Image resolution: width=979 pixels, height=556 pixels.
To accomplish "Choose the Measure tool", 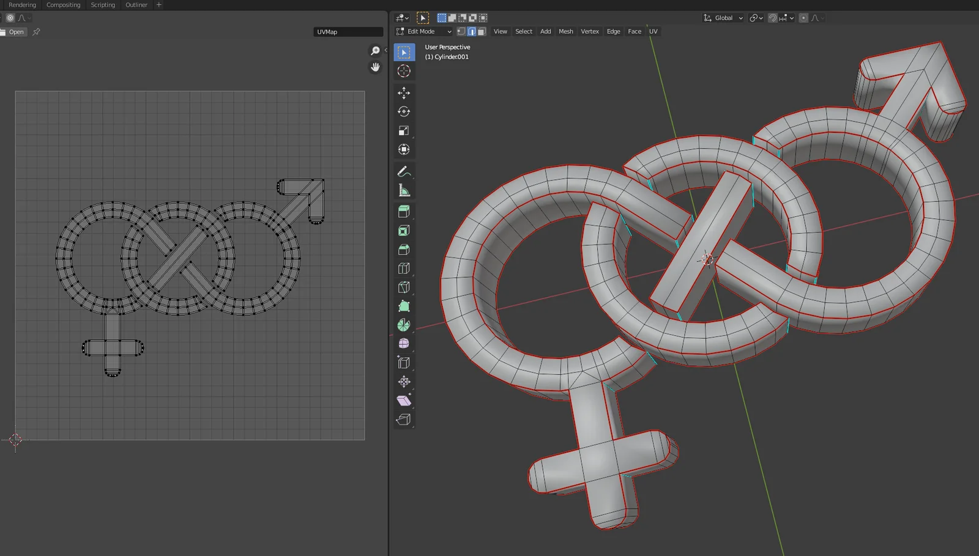I will (x=404, y=190).
